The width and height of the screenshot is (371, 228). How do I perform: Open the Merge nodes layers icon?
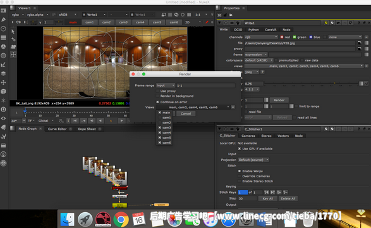pos(3,73)
